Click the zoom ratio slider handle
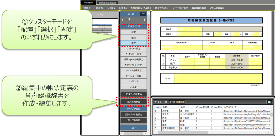275x136 pixels. tap(129, 20)
